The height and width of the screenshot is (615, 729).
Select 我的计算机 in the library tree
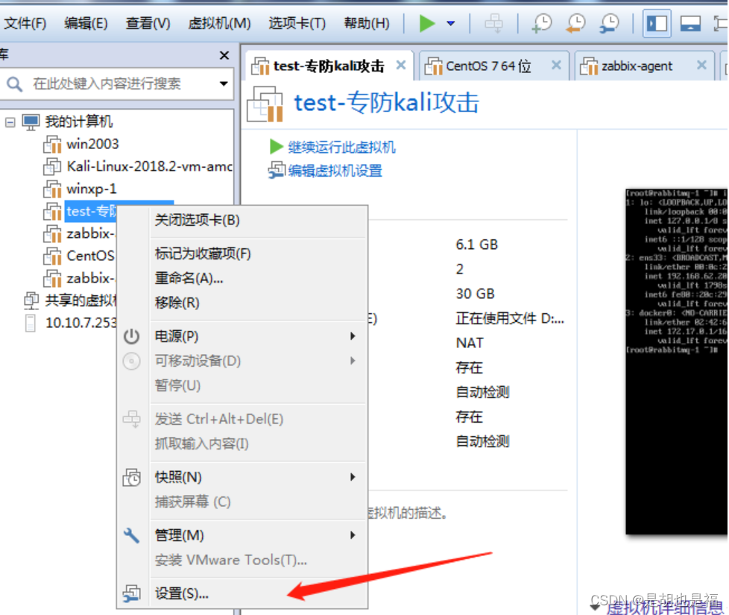point(78,122)
